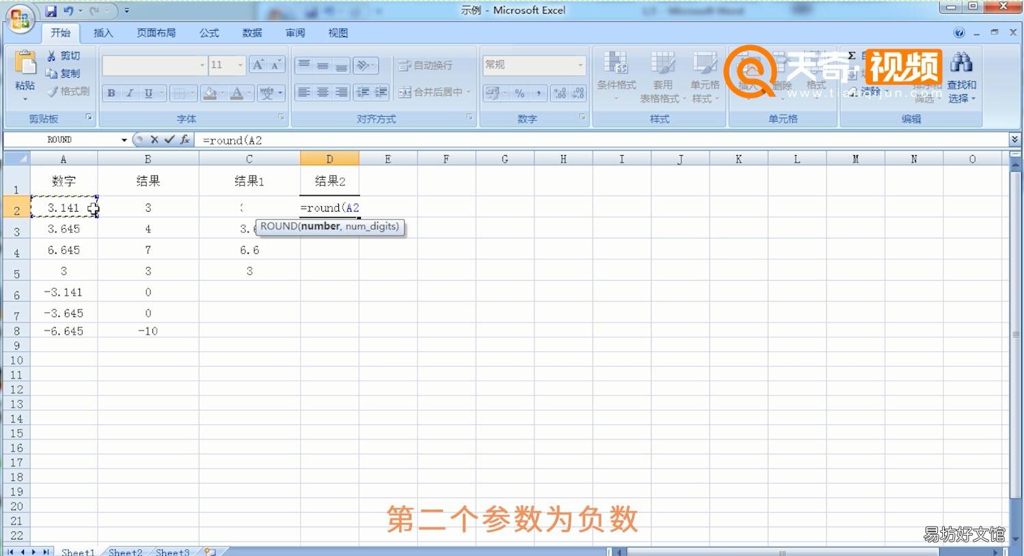The height and width of the screenshot is (556, 1024).
Task: Open the Name Box dropdown arrow
Action: click(x=124, y=140)
